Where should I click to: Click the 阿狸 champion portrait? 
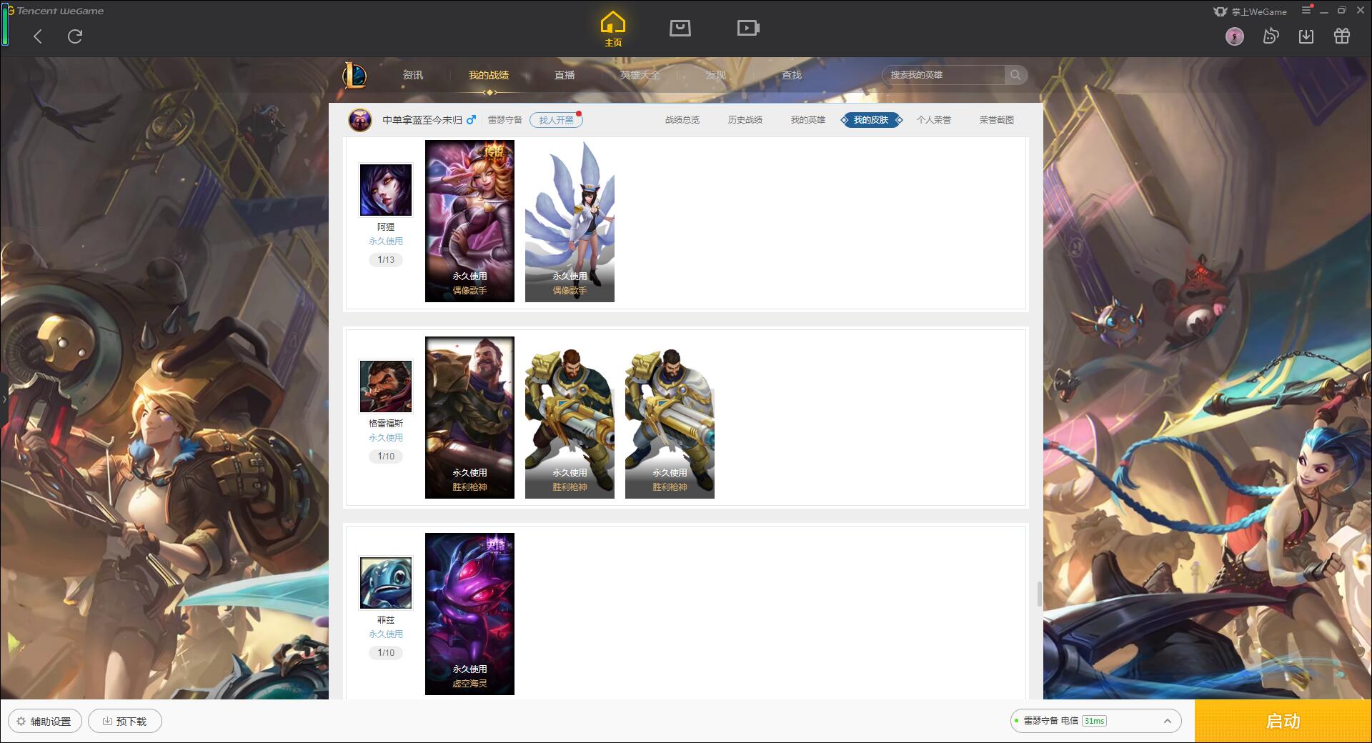[386, 190]
